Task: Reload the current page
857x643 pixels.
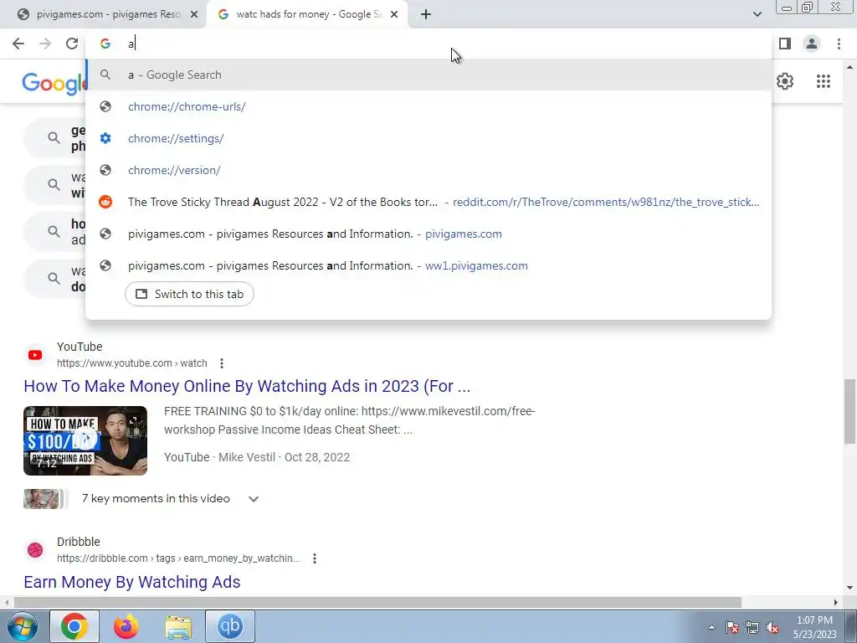Action: [x=72, y=44]
